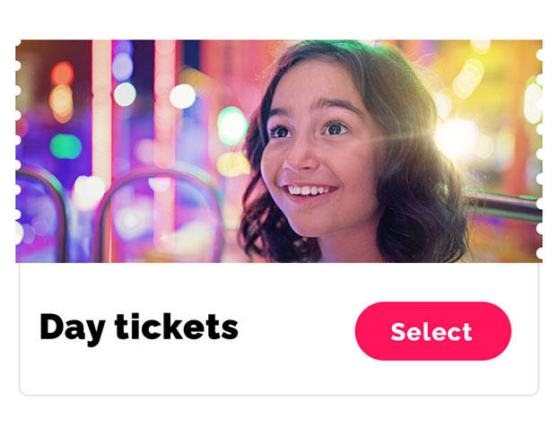Screen dimensions: 558x428
Task: Click the girl's eyes in banner image
Action: (308, 130)
